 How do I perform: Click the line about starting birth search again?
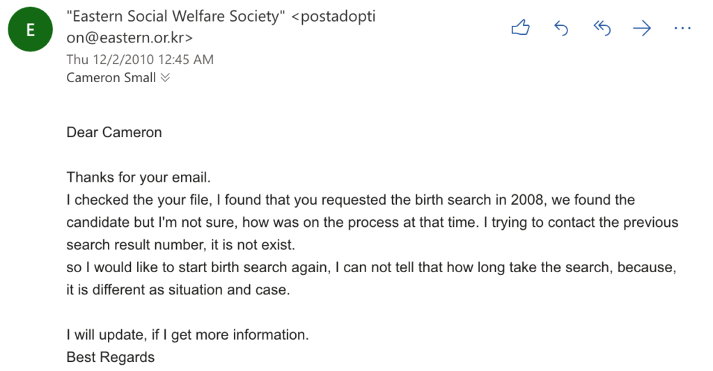[x=372, y=267]
